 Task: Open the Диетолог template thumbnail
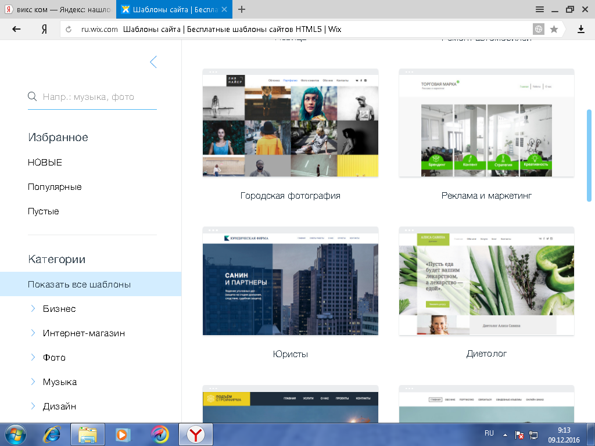(486, 281)
